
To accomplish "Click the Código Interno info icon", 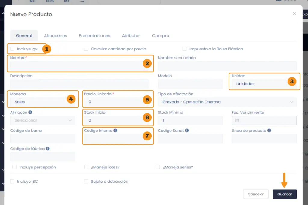I will coord(115,131).
